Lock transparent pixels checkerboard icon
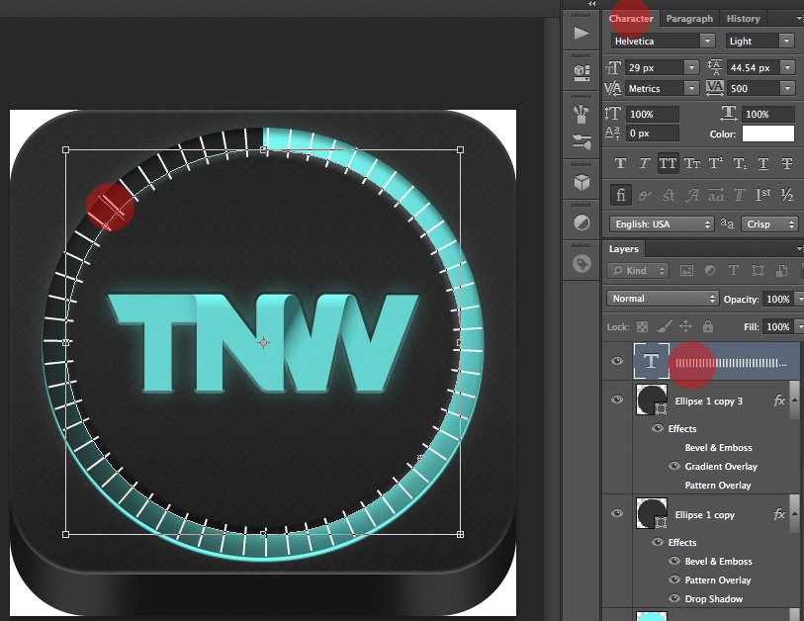 (642, 326)
